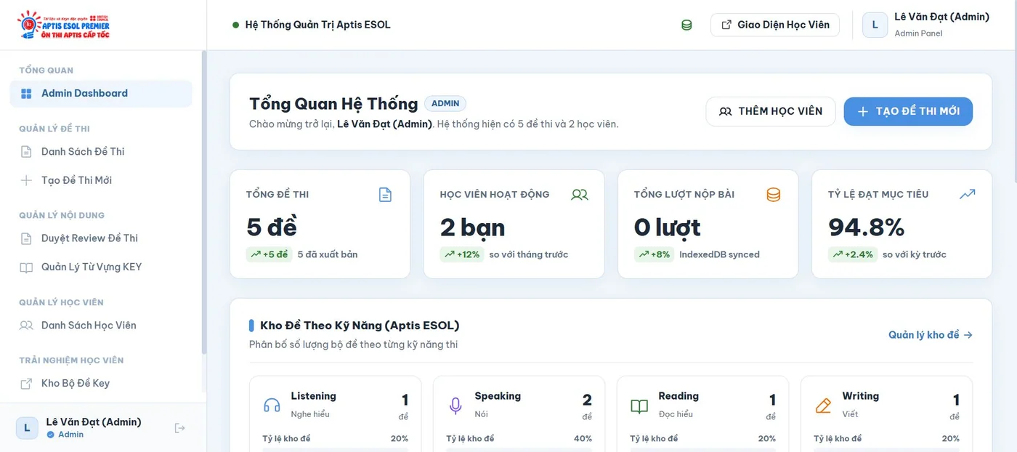
Task: Open Duyệt Review Đề Thi page
Action: (x=101, y=238)
